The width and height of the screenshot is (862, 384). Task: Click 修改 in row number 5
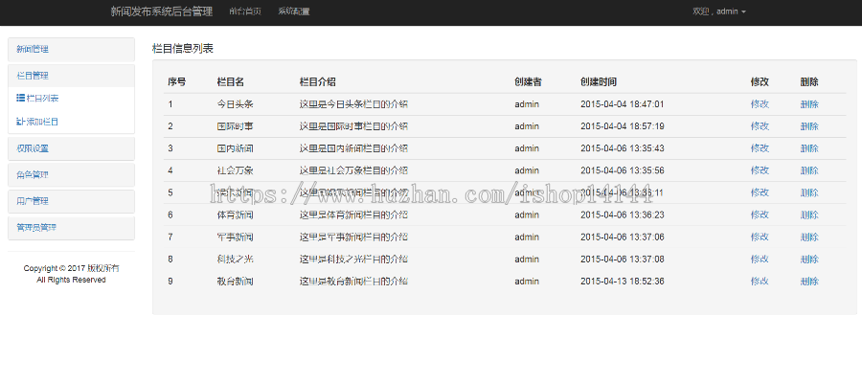760,192
